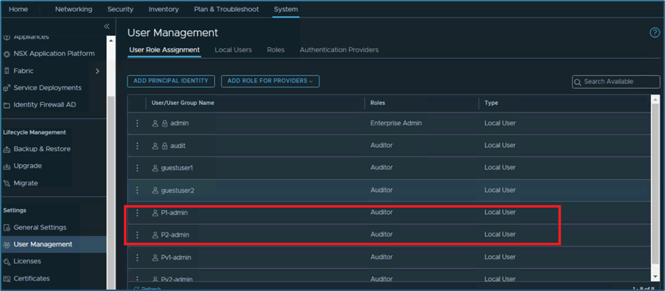Open the Authentication Providers tab
Screen dimensions: 665x291
tap(338, 50)
